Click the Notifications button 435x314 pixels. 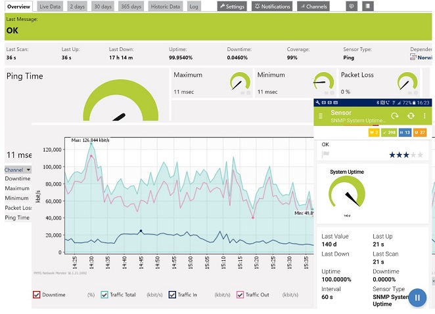(272, 7)
